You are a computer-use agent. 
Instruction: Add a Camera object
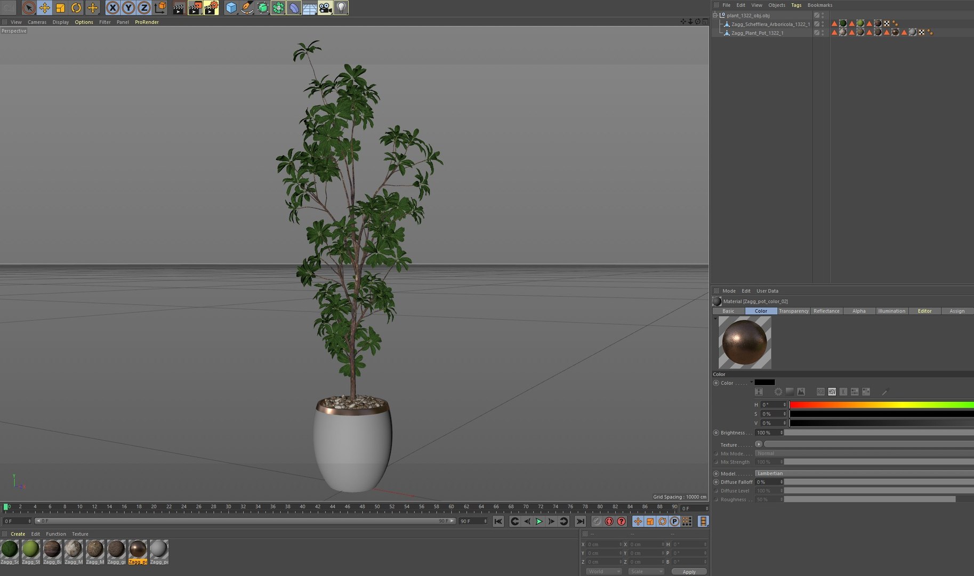[325, 8]
